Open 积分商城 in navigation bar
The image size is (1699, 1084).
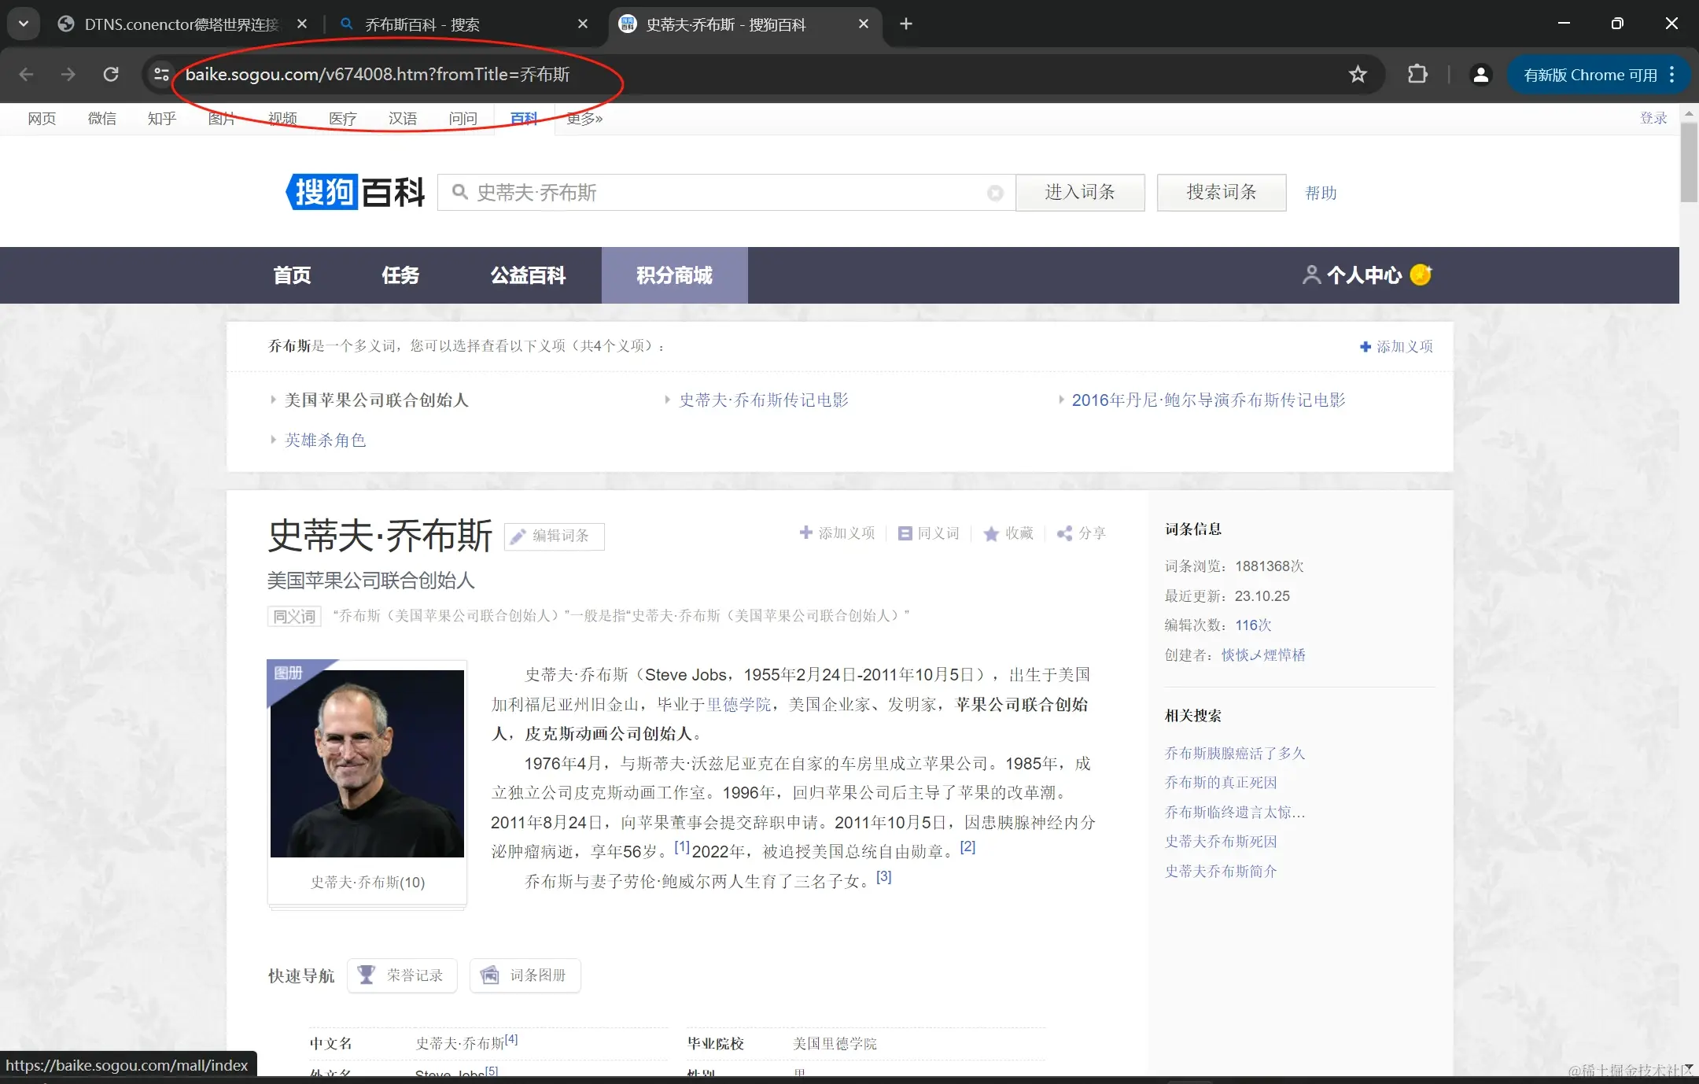(x=674, y=275)
